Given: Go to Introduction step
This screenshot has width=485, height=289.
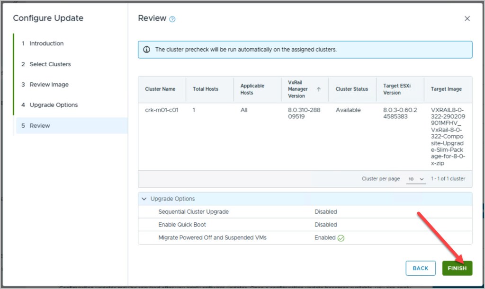Looking at the screenshot, I should (46, 44).
